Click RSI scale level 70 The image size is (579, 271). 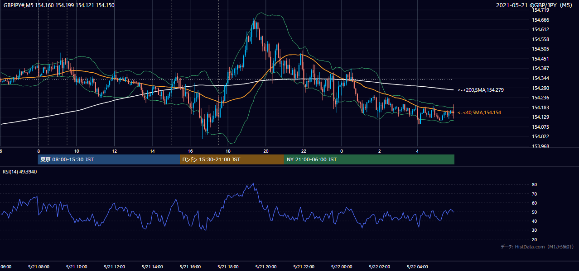point(534,194)
